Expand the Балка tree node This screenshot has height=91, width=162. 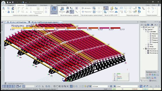148,36
